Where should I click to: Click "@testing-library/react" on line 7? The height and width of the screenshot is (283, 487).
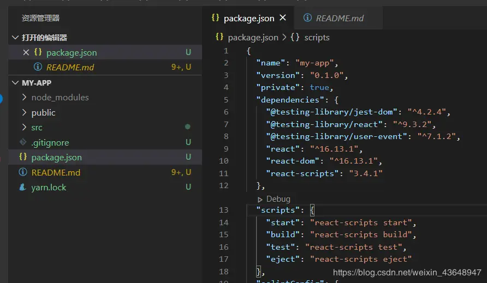tap(324, 124)
